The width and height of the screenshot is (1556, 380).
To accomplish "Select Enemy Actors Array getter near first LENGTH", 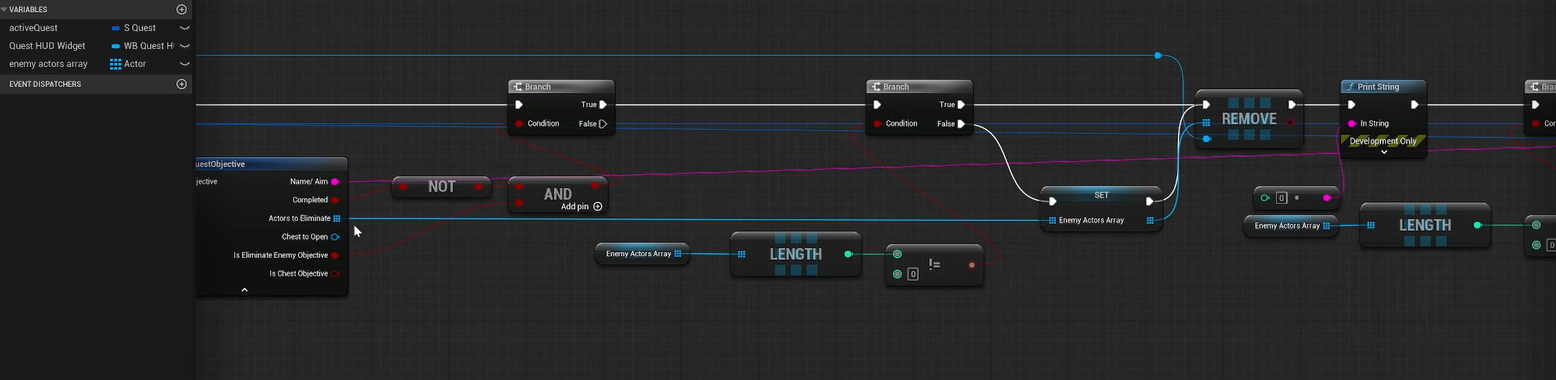I will (x=642, y=254).
